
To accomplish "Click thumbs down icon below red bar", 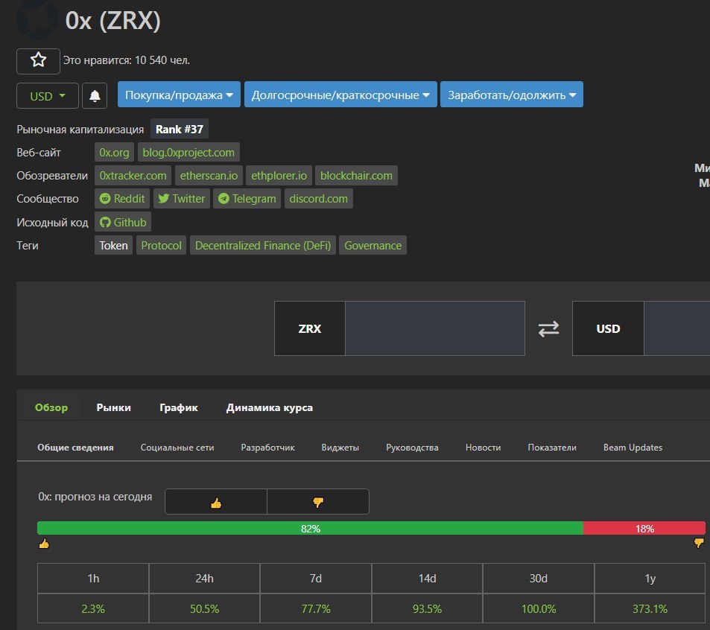I will [699, 543].
